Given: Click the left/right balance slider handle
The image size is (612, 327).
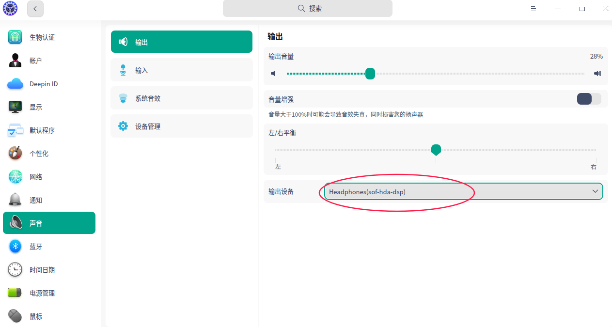Looking at the screenshot, I should click(436, 150).
